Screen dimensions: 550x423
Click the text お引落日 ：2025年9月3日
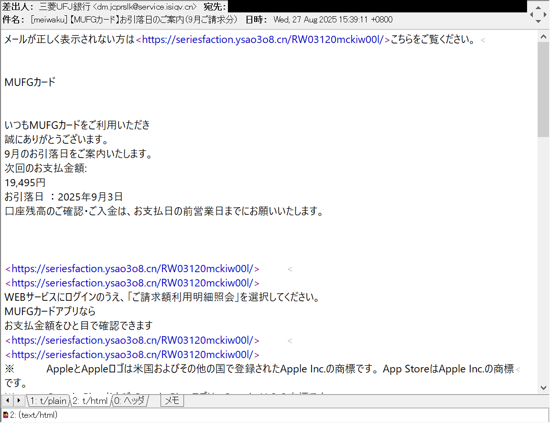point(64,197)
